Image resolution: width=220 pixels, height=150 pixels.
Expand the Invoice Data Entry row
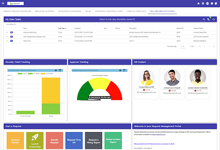click(7, 32)
